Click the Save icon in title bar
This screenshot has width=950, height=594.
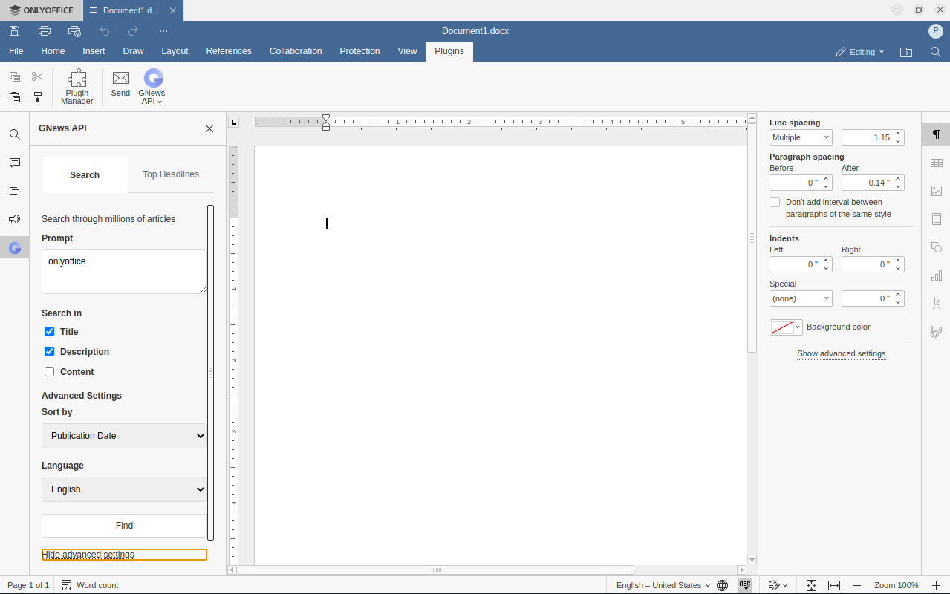(x=15, y=31)
